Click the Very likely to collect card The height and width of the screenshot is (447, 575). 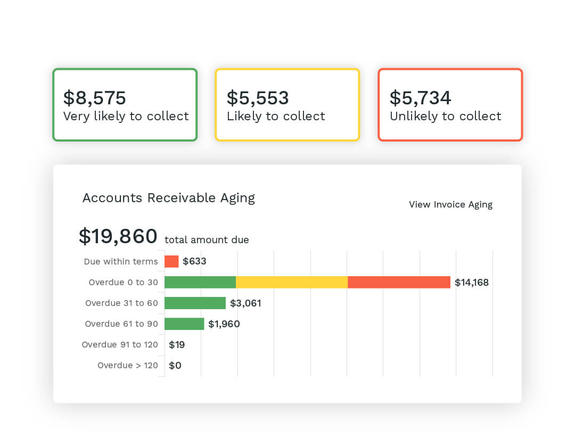click(x=125, y=105)
